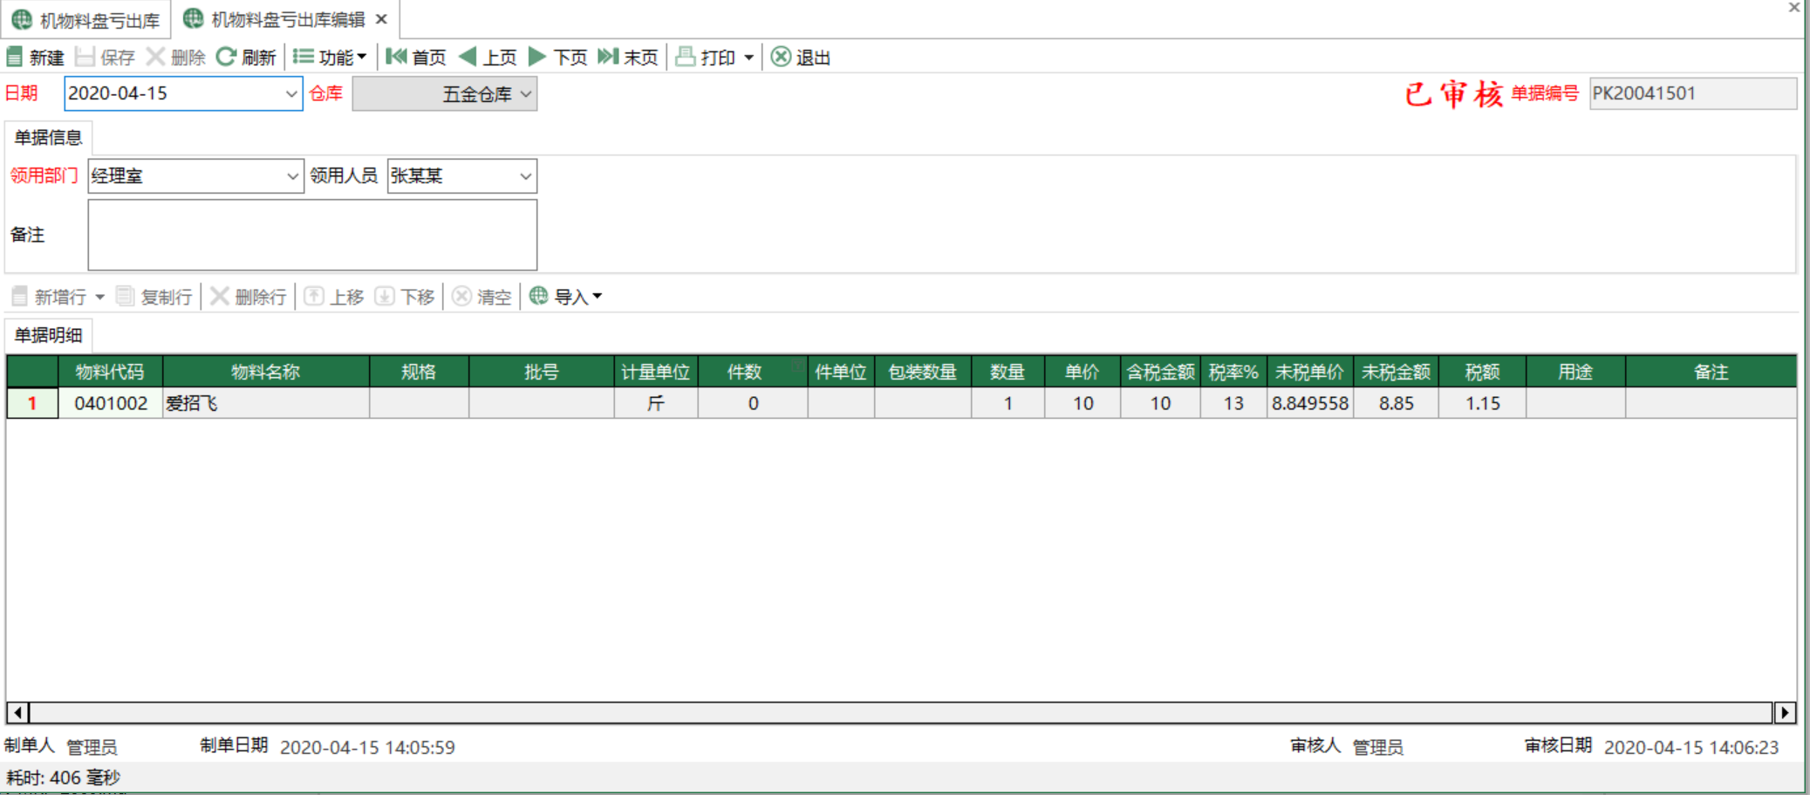Click the 新增行 add row icon
1810x795 pixels.
tap(19, 297)
